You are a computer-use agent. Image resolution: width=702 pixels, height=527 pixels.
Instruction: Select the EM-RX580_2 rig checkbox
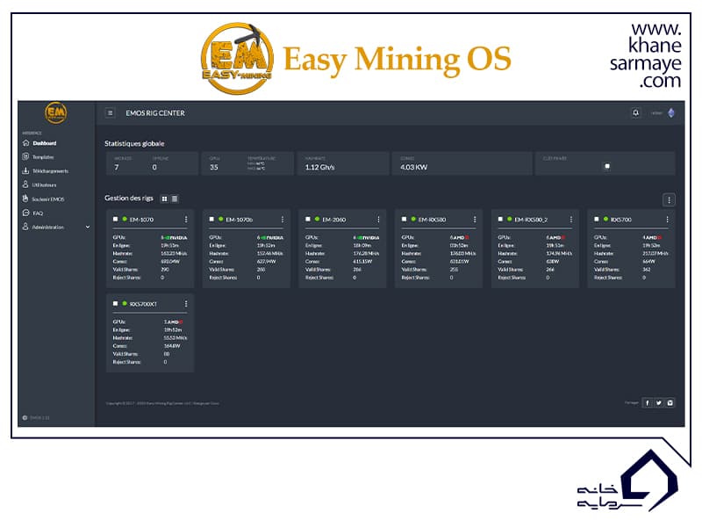click(500, 219)
